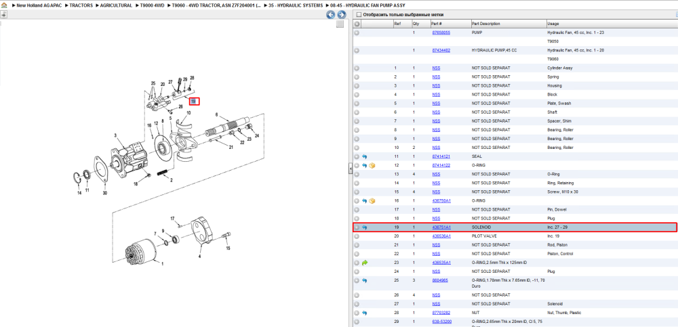Click the small square button at diagram corner
The image size is (678, 327).
click(340, 24)
